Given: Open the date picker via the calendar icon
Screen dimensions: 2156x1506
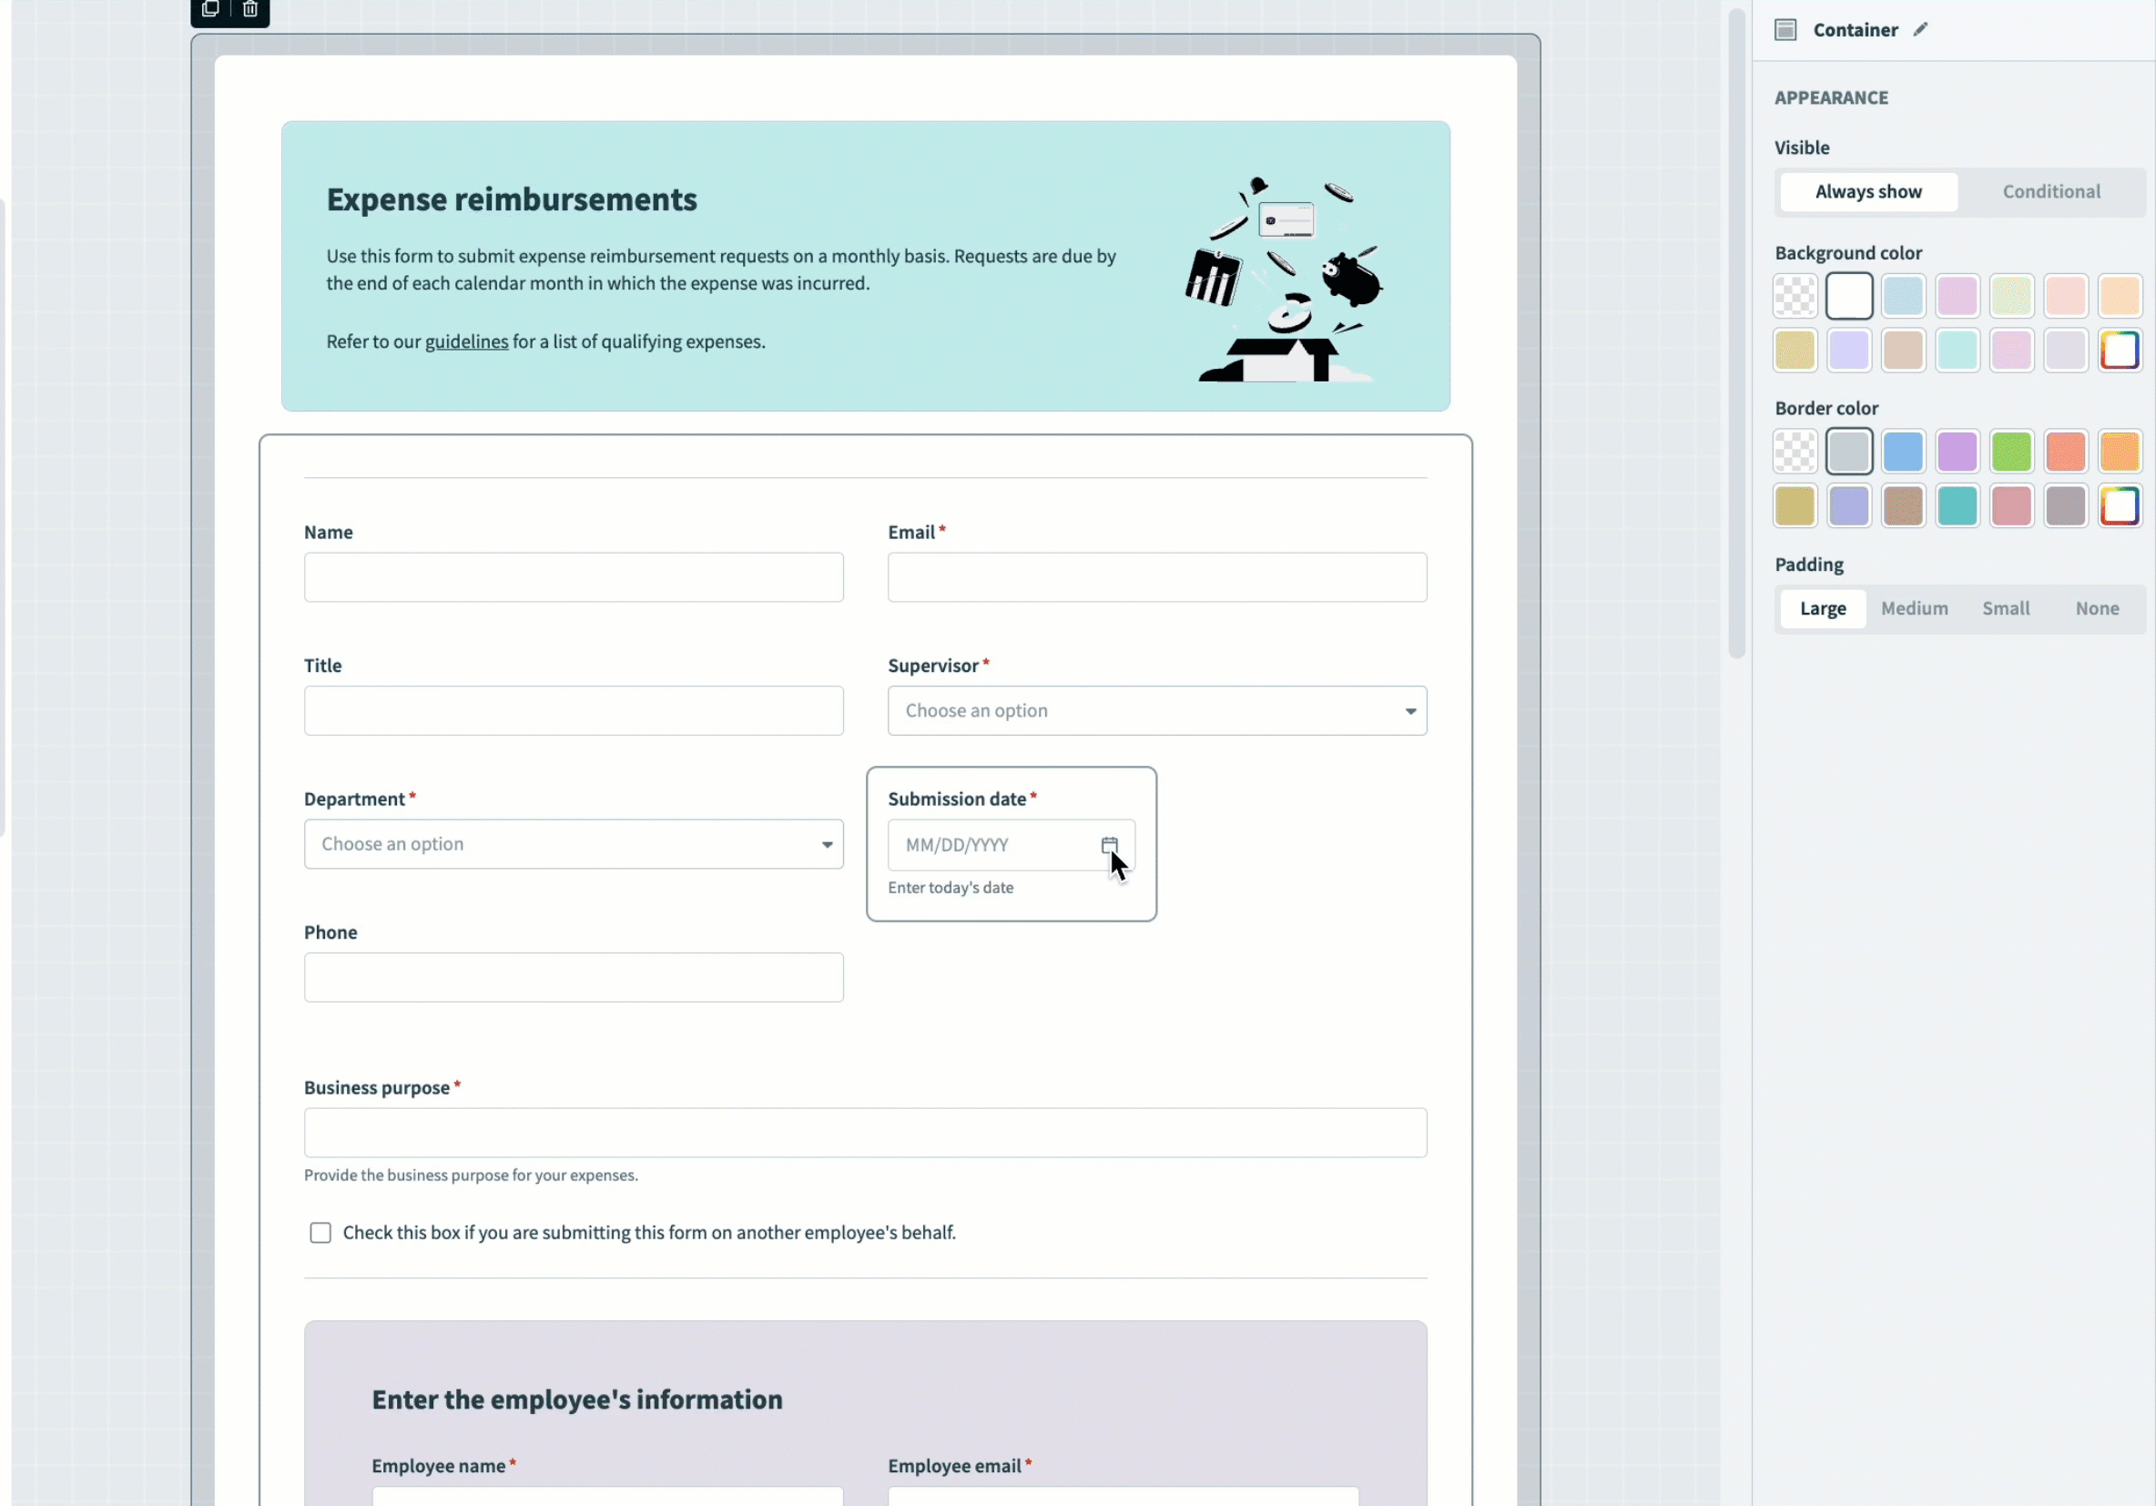Looking at the screenshot, I should [1109, 844].
